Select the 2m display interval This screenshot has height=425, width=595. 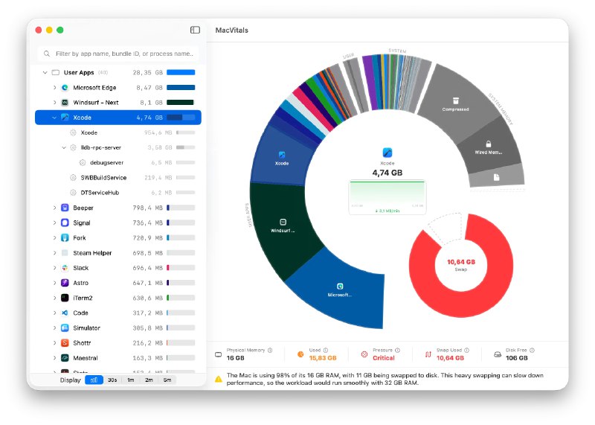pyautogui.click(x=149, y=380)
